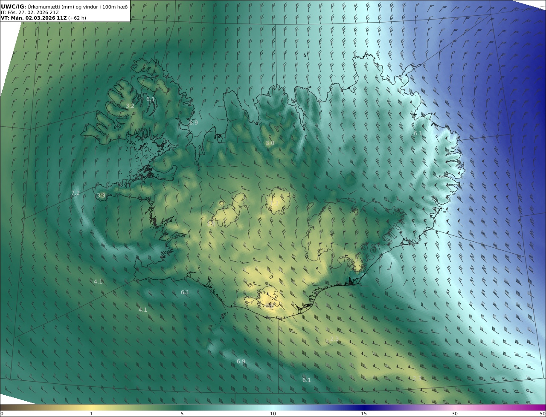The image size is (546, 417).
Task: Click the UWC/IG map title text
Action: click(x=64, y=6)
